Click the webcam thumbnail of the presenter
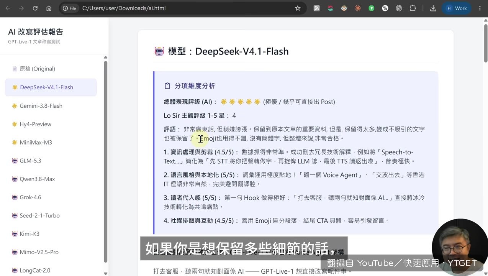 [460, 247]
